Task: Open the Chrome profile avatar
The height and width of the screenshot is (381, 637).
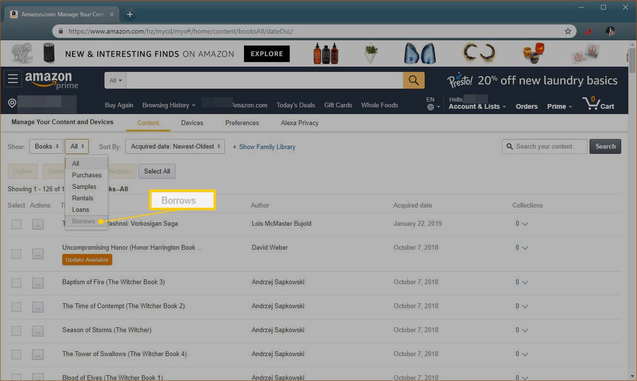Action: point(610,31)
